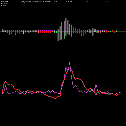126x126 pixels.
Task: Click the 7.77 price value label
Action: coord(121,94)
